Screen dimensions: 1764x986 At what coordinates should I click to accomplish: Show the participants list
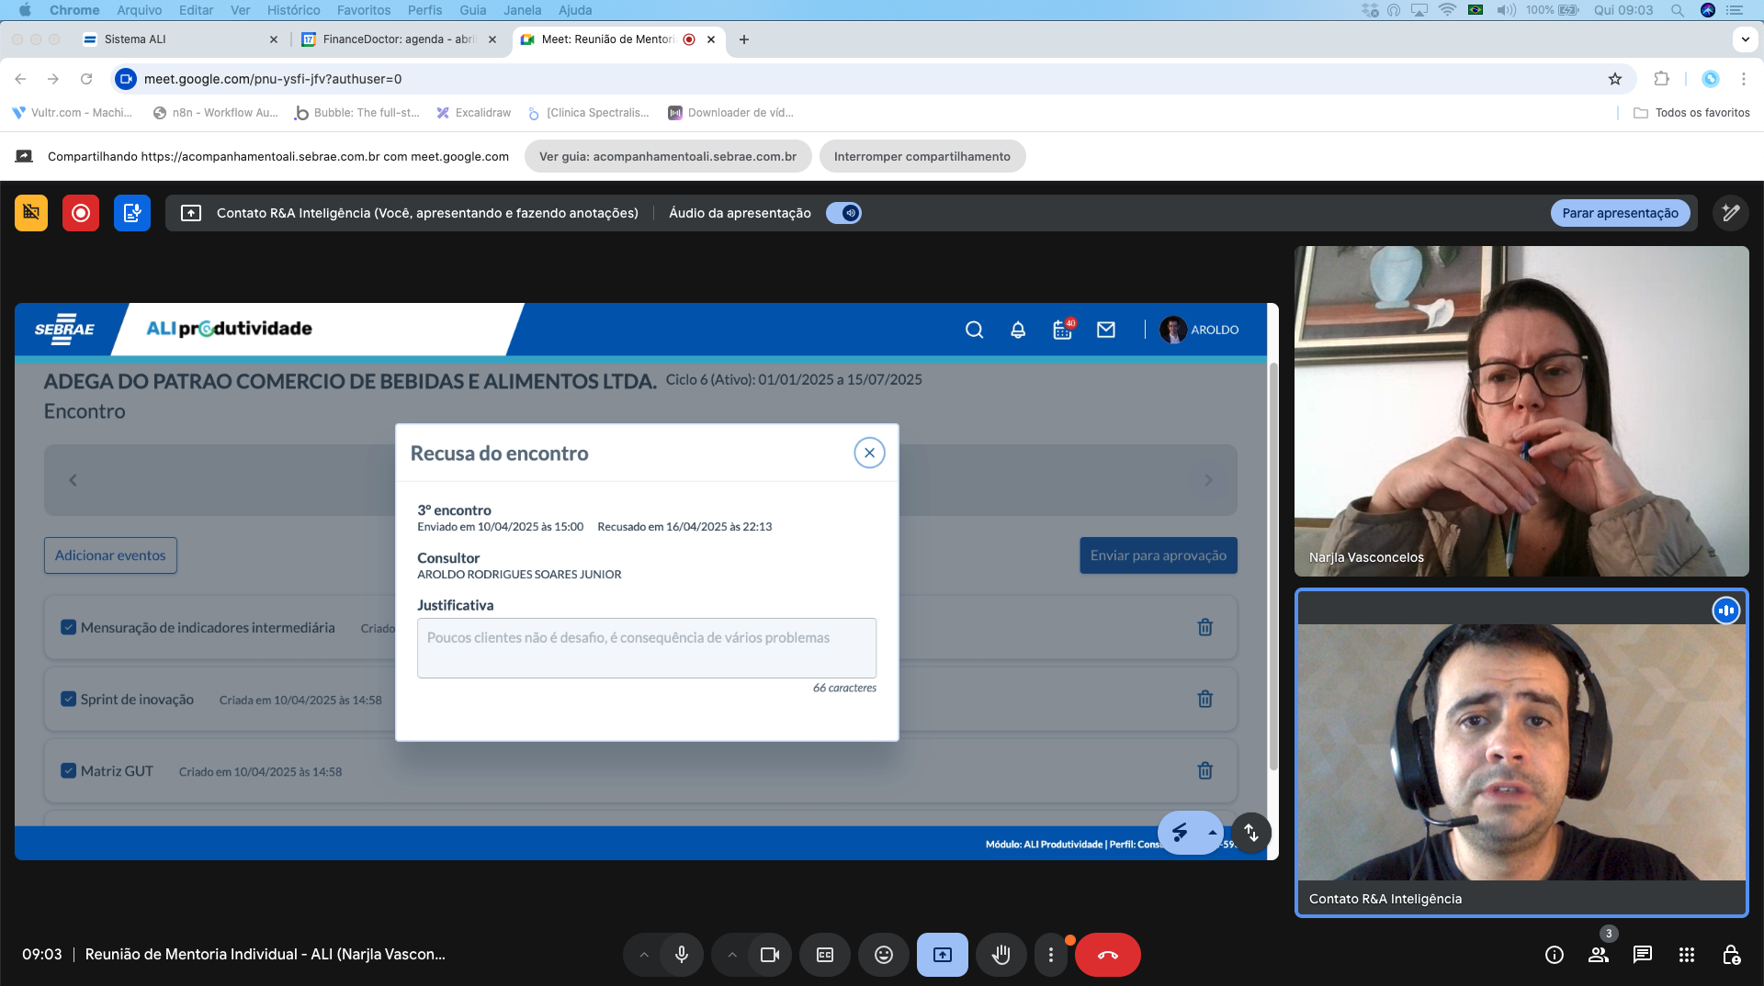tap(1599, 955)
